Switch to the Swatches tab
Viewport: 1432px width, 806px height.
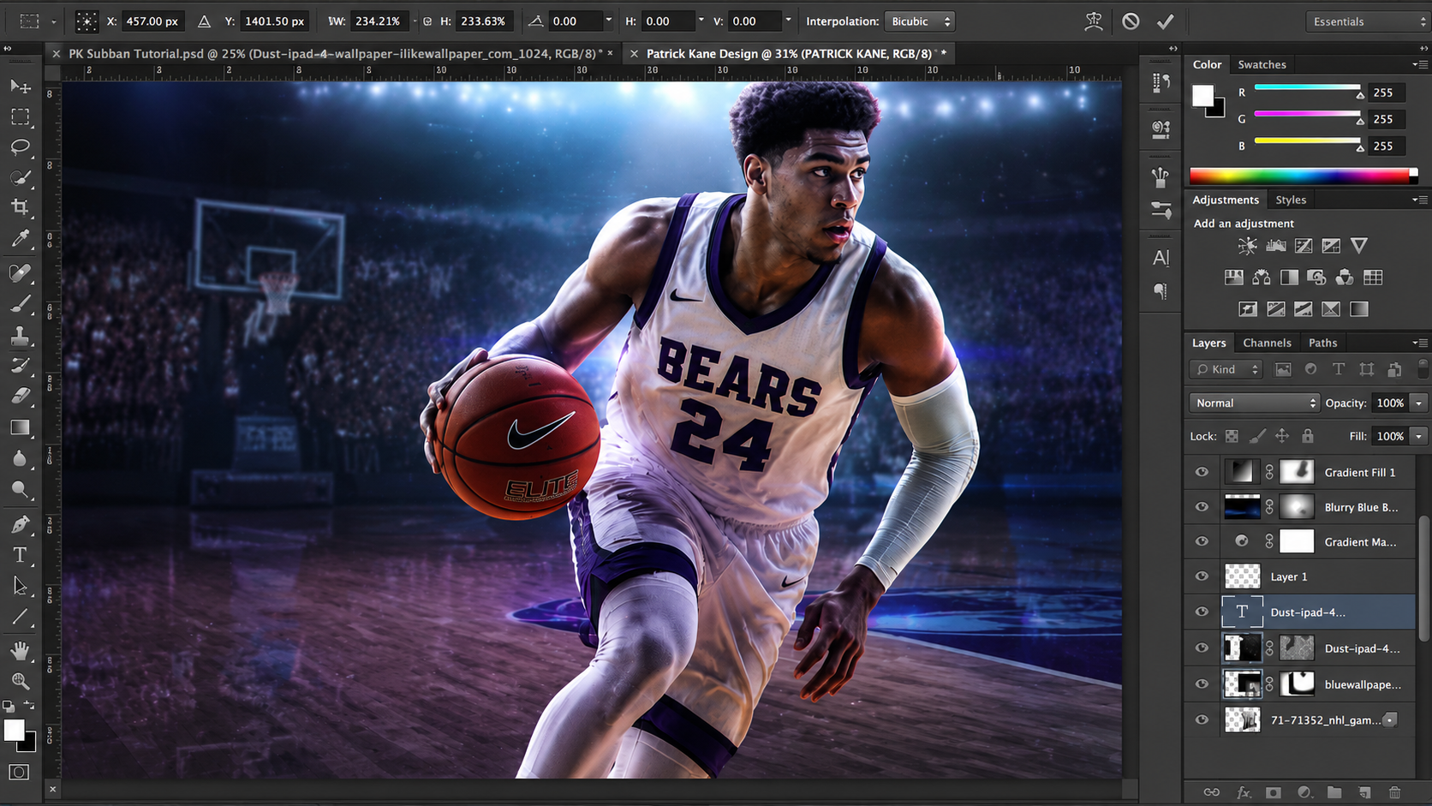tap(1262, 64)
